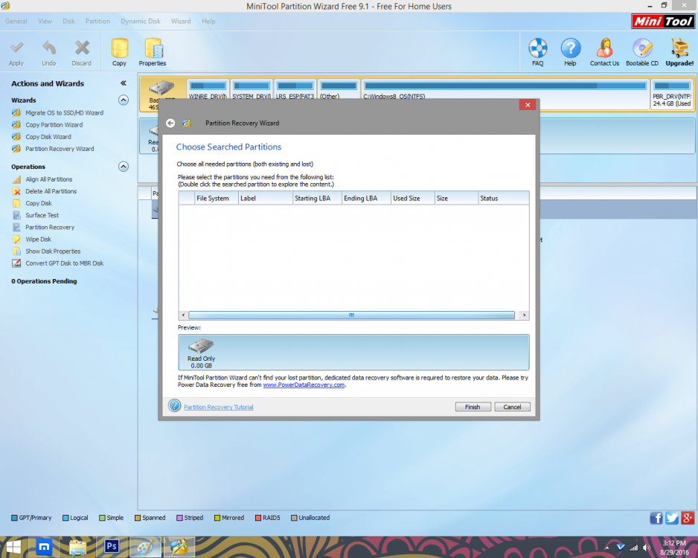Click the Status column header
This screenshot has width=698, height=558.
504,199
